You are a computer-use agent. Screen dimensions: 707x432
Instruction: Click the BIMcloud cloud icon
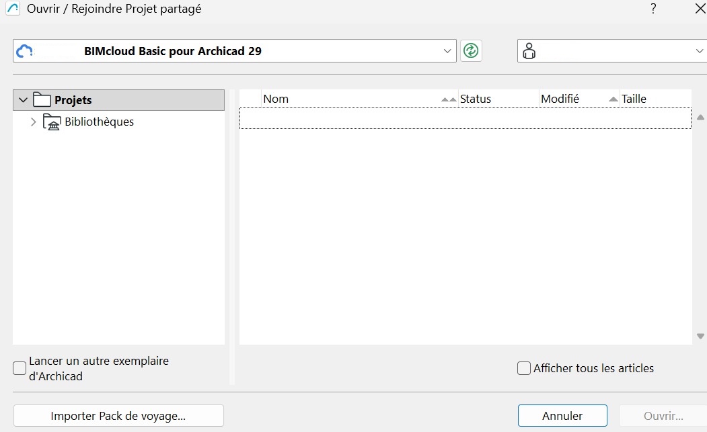pyautogui.click(x=24, y=51)
